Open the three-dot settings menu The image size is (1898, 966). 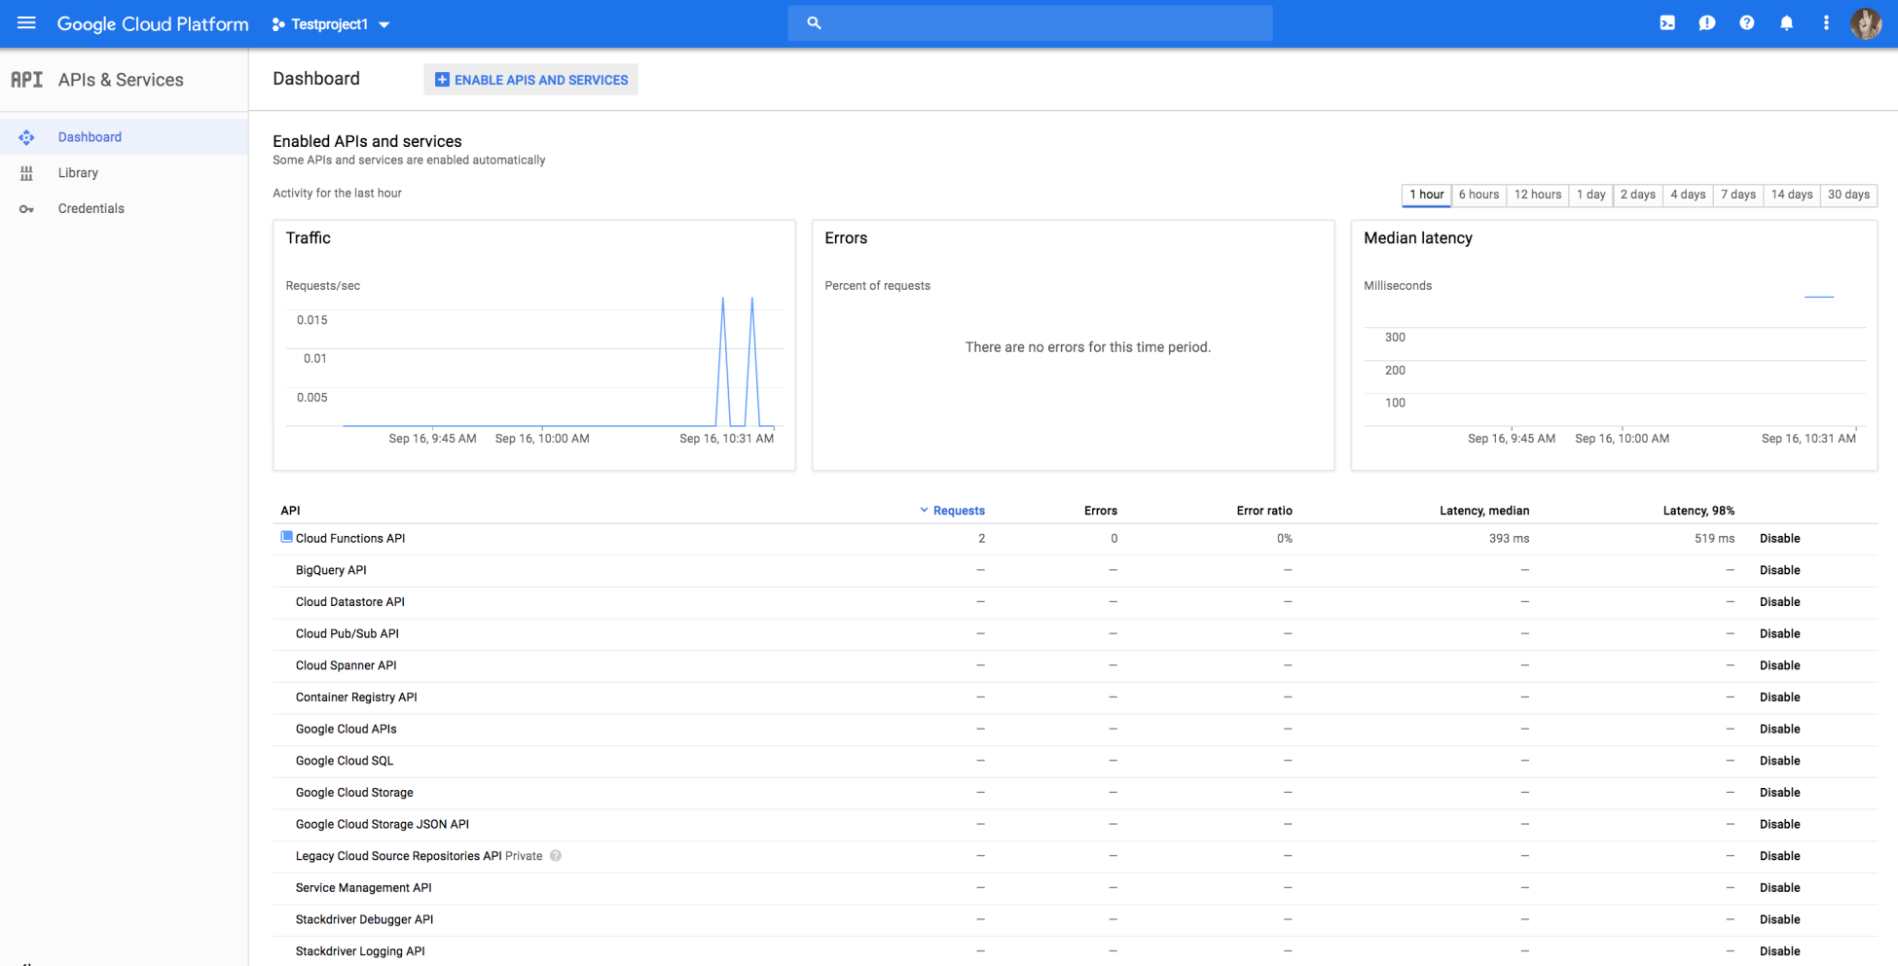(x=1826, y=23)
